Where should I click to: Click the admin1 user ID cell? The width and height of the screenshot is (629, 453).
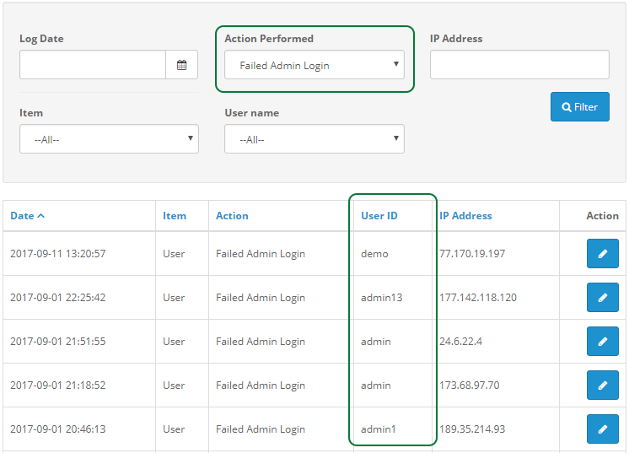tap(379, 429)
